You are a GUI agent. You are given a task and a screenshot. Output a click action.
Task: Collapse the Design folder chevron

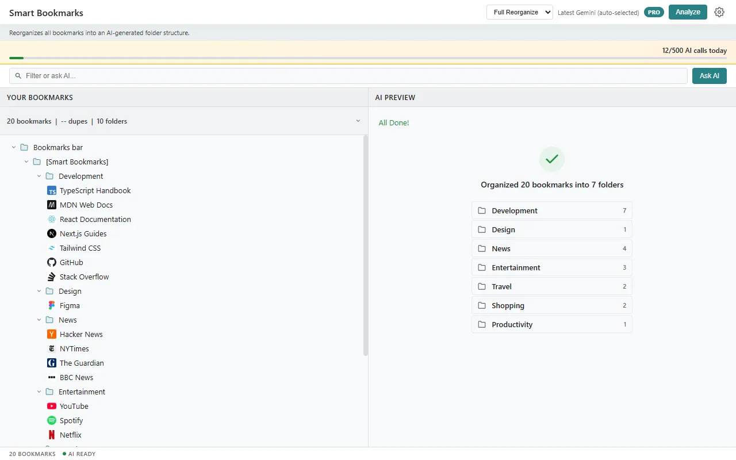tap(39, 291)
